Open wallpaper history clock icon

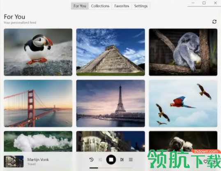pos(92,159)
